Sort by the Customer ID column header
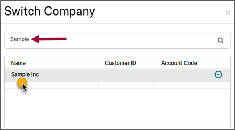 point(121,63)
